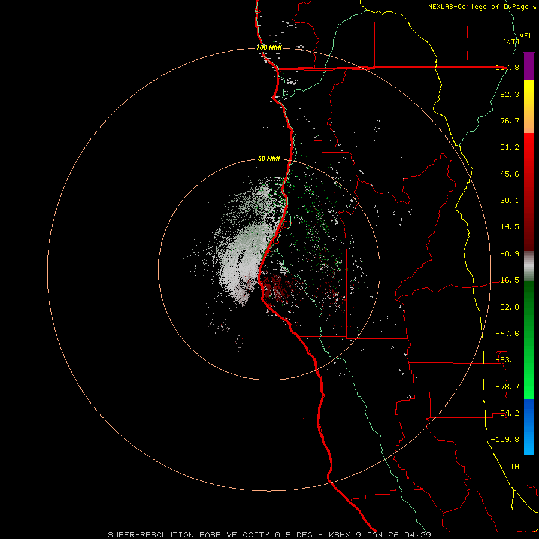Click the SUPER-RESOLUTION BASE VELOCITY caption text
Viewport: 539px width, 539px height.
(189, 535)
